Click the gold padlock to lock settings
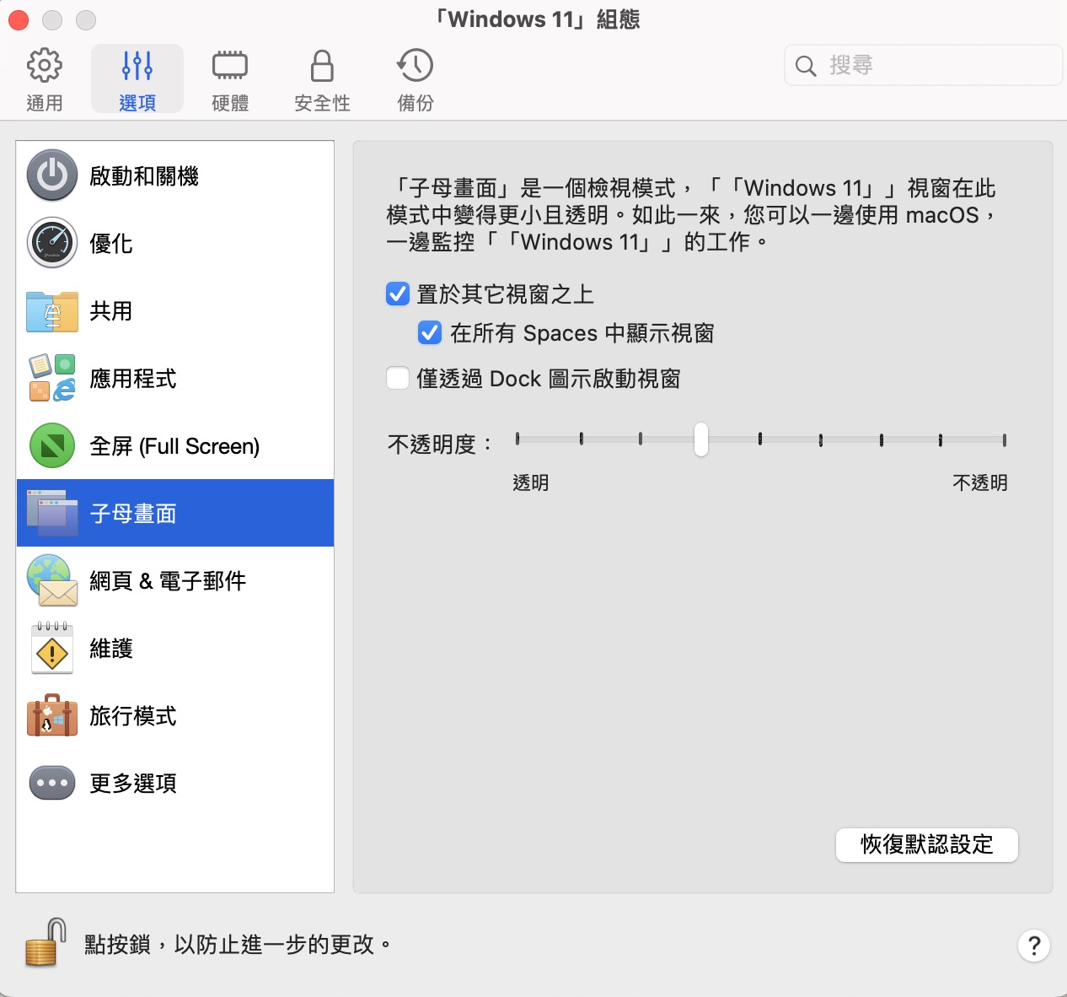Screen dimensions: 1067x997 (x=46, y=942)
